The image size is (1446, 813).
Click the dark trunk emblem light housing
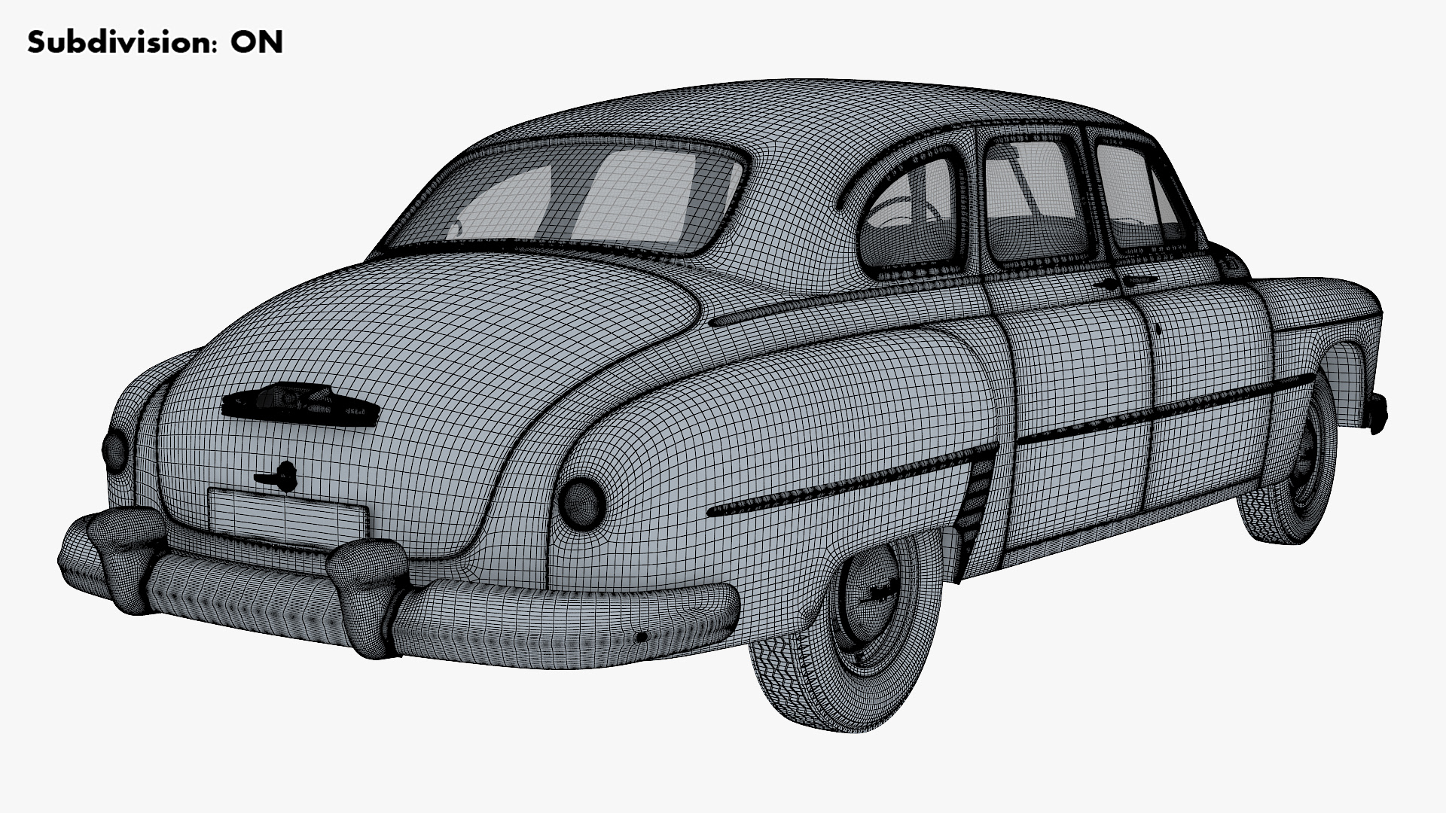click(299, 405)
